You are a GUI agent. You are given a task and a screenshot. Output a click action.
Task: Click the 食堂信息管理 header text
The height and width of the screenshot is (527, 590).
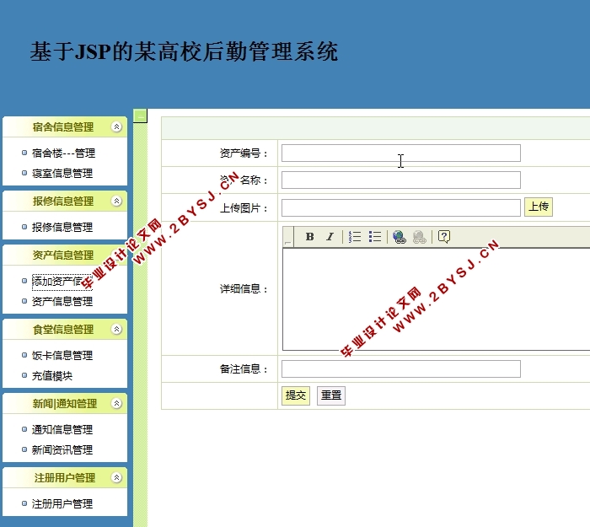63,330
